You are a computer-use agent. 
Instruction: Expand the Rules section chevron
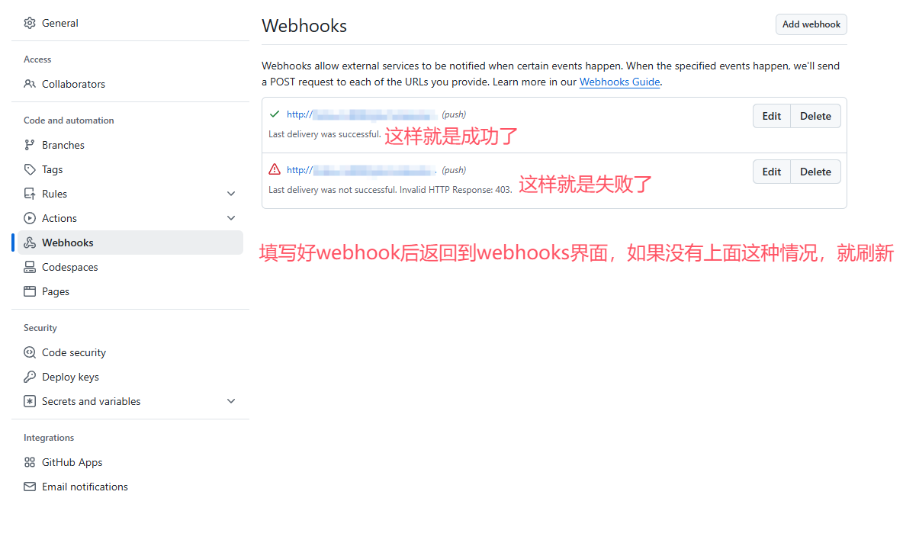coord(231,194)
